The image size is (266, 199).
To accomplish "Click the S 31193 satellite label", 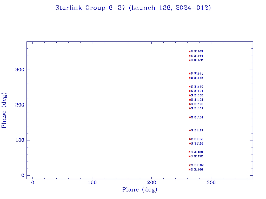I will 197,100.
